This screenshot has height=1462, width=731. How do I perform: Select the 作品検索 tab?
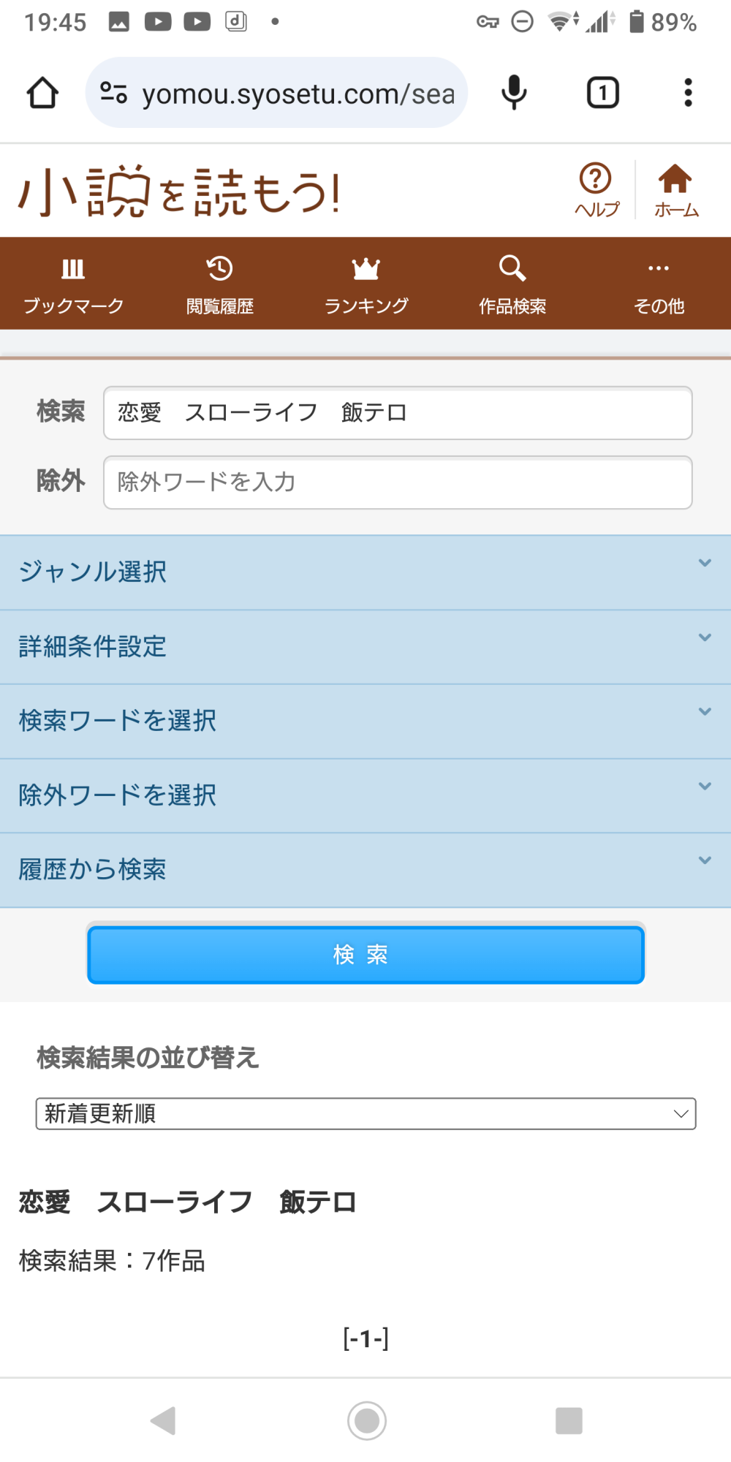[512, 284]
